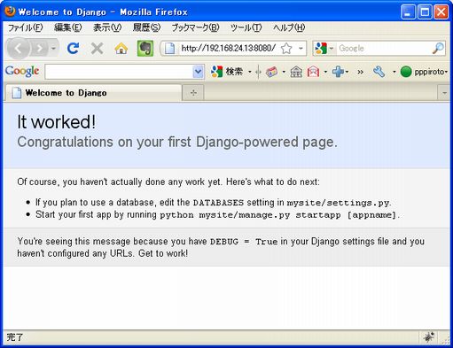
Task: Click the blue plus icon on Google Toolbar
Action: coord(338,72)
